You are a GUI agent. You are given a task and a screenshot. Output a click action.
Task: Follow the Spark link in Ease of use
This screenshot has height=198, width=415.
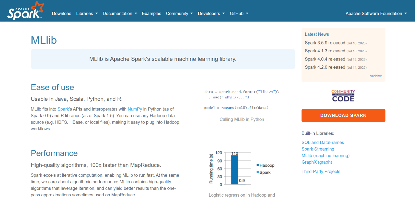tap(63, 109)
